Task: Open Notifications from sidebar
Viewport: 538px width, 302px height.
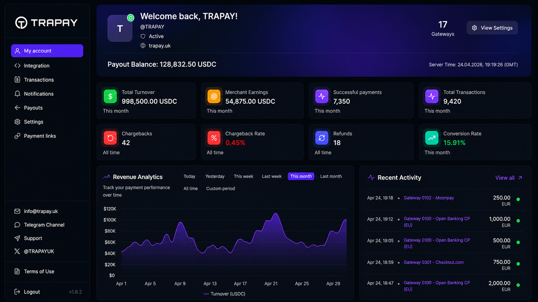Action: point(38,94)
